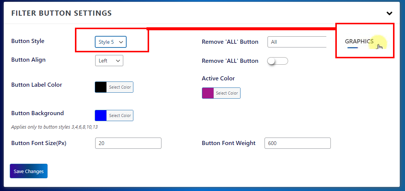
Task: Collapse the Filter Button Settings panel chevron
Action: [x=389, y=13]
